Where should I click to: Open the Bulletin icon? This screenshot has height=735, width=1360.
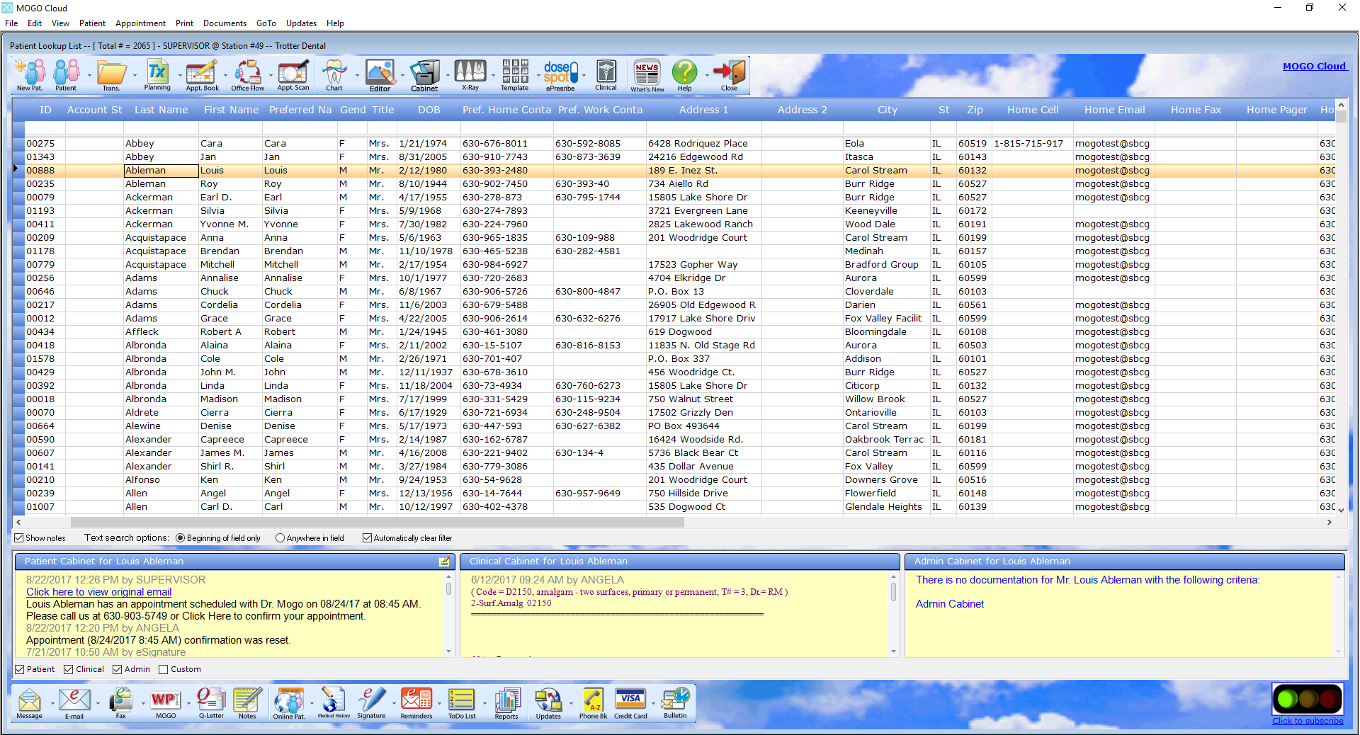[x=675, y=703]
